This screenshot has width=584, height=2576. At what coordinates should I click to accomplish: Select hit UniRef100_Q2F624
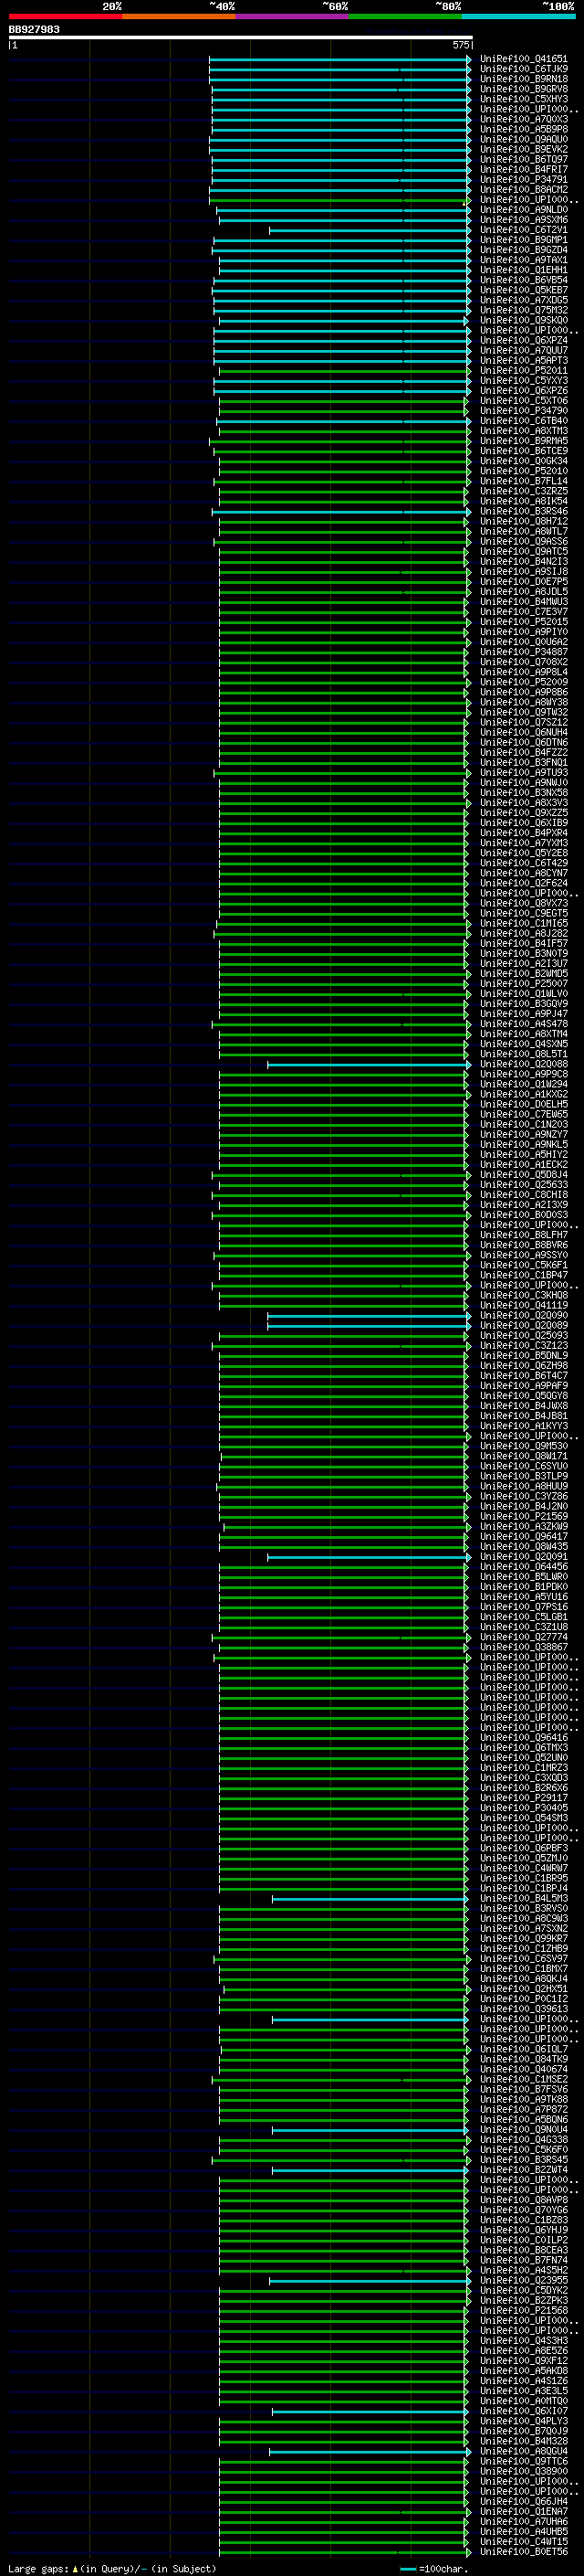pos(523,883)
